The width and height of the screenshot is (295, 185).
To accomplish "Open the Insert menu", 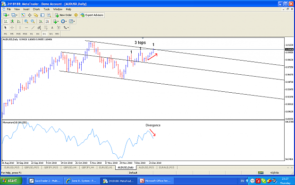I will click(26, 9).
